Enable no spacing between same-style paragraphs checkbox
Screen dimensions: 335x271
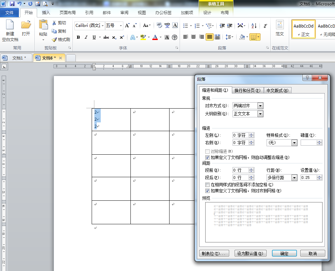tap(207, 185)
